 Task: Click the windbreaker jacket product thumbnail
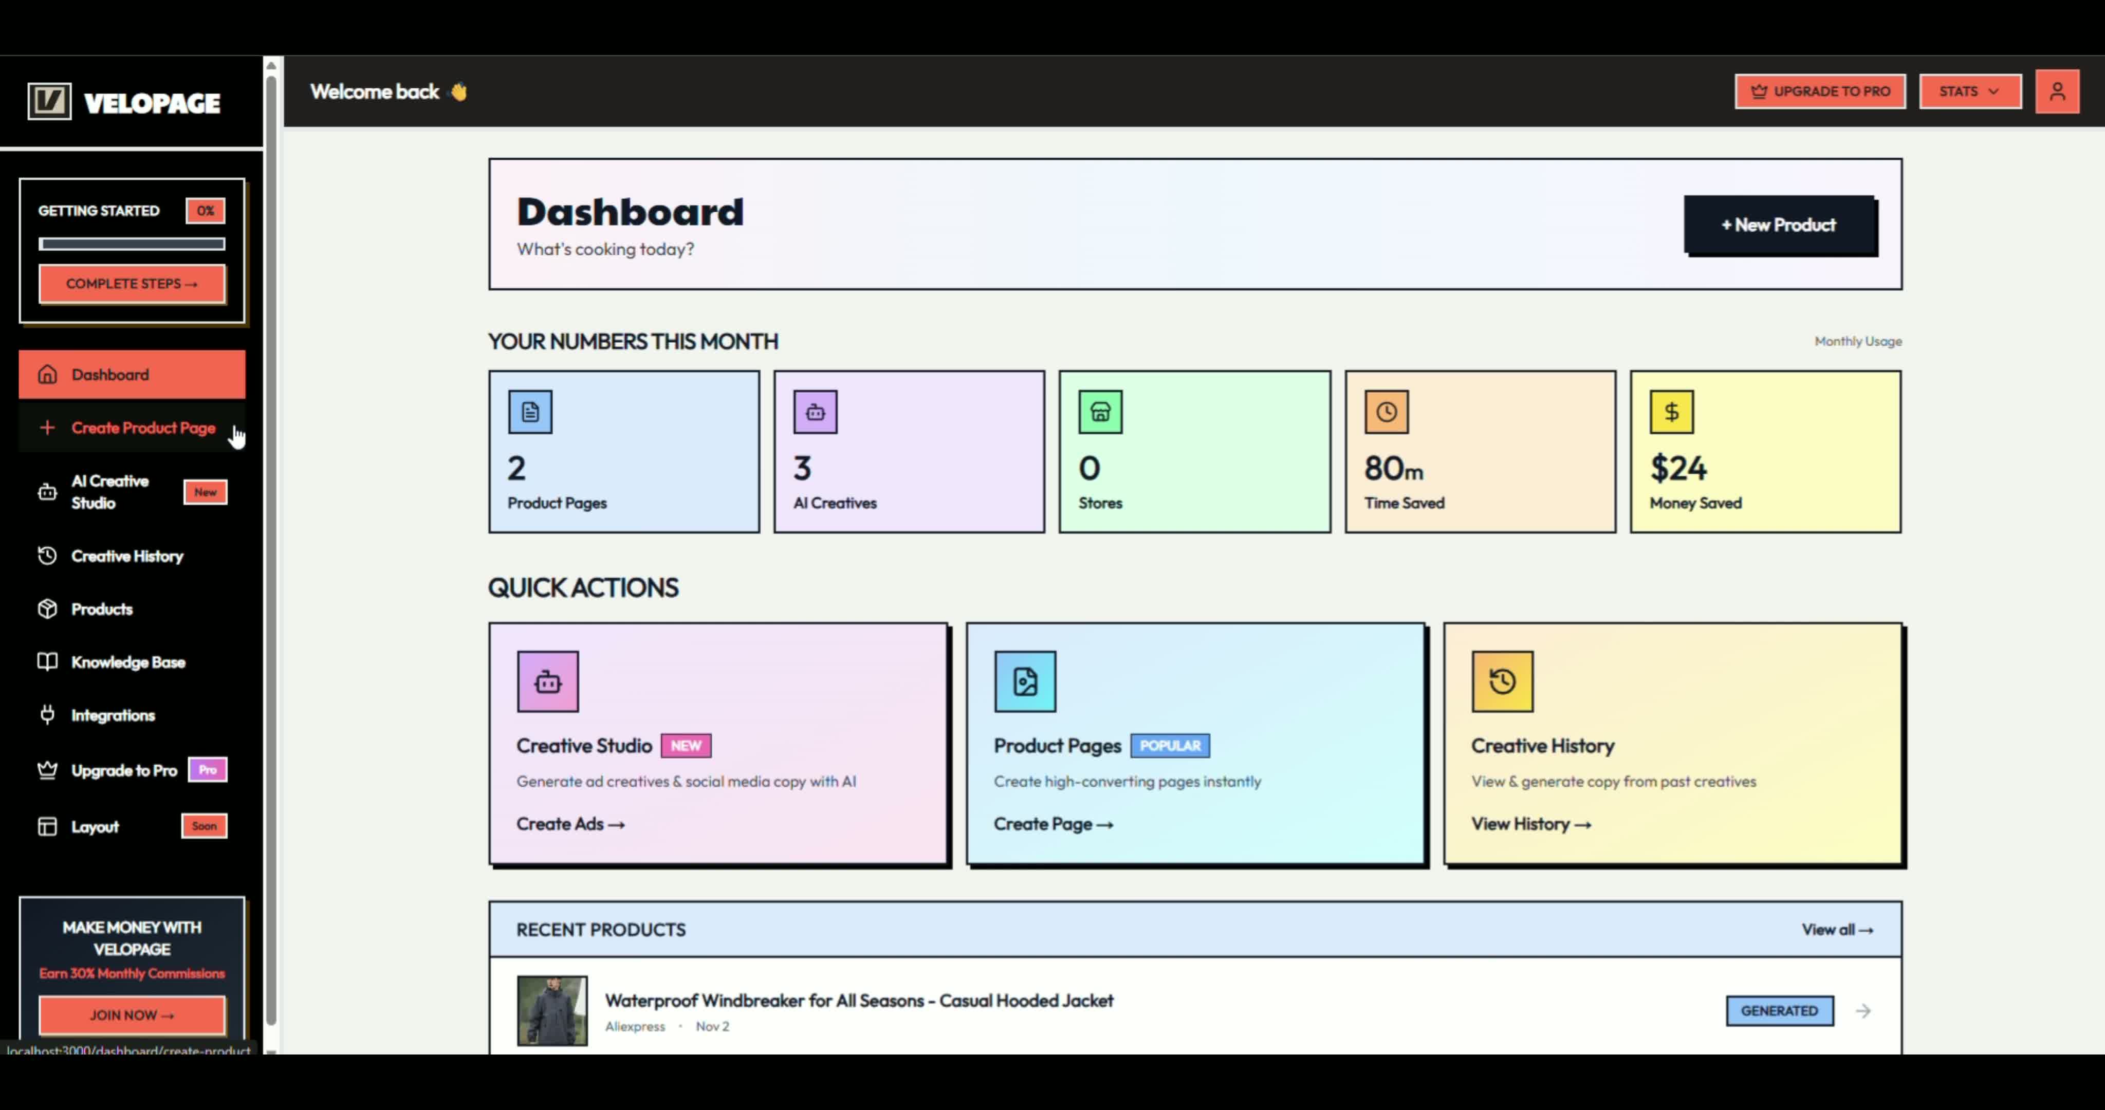click(x=551, y=1010)
